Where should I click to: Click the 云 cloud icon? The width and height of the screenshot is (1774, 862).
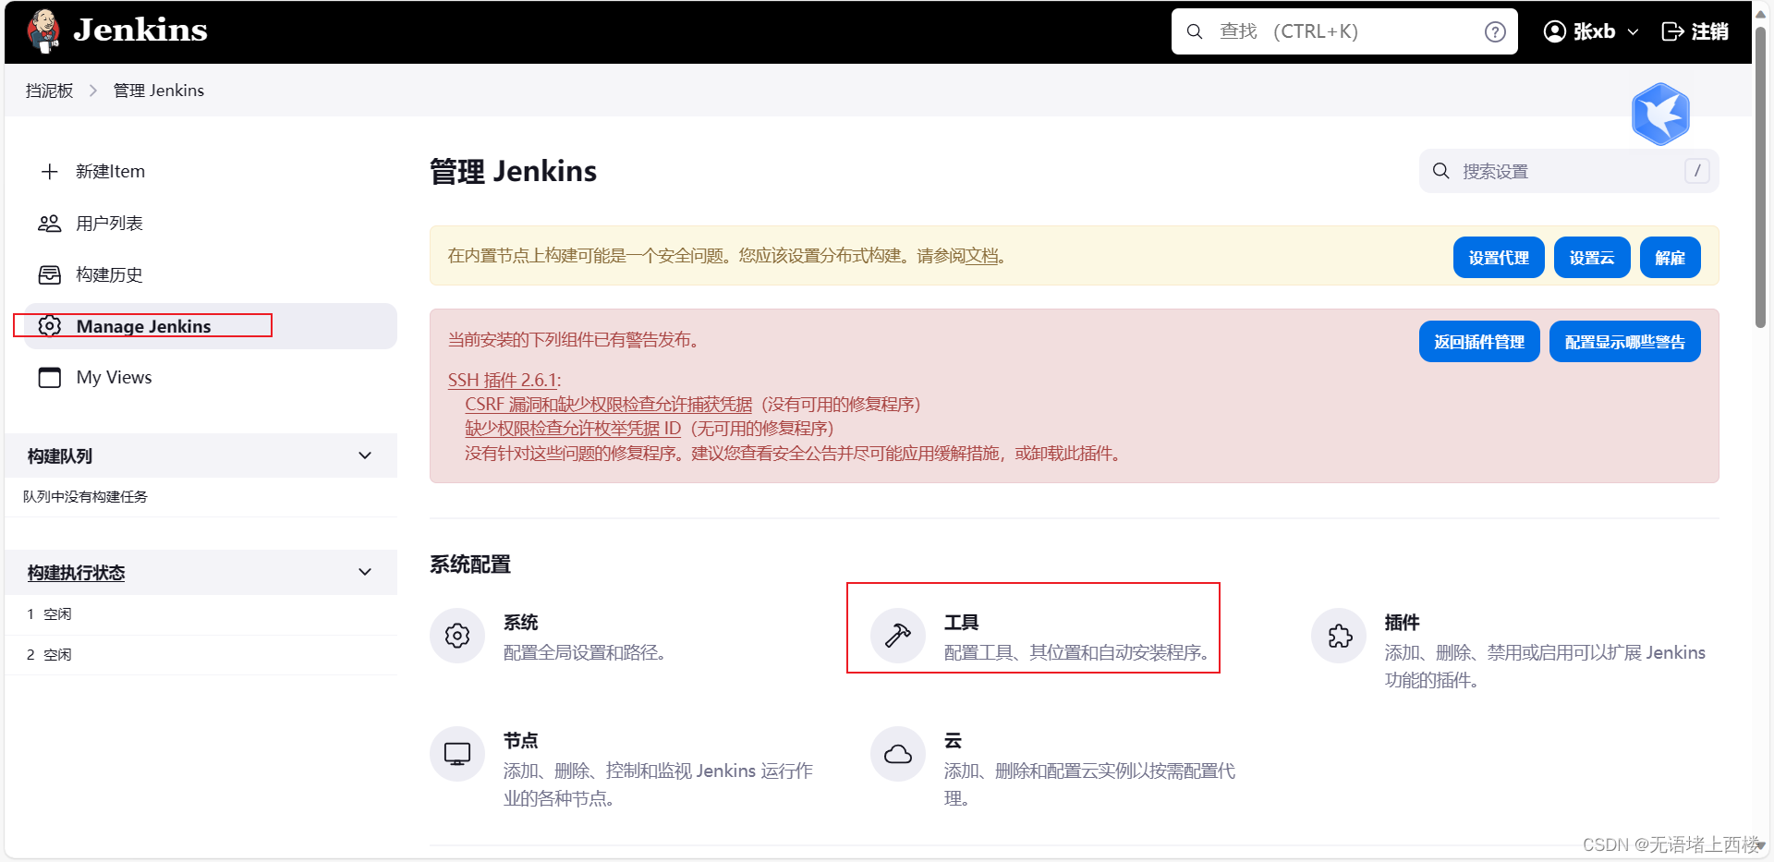click(x=897, y=753)
